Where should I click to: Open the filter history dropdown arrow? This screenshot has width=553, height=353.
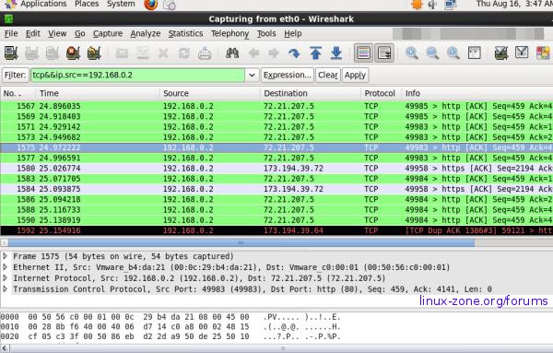click(252, 75)
